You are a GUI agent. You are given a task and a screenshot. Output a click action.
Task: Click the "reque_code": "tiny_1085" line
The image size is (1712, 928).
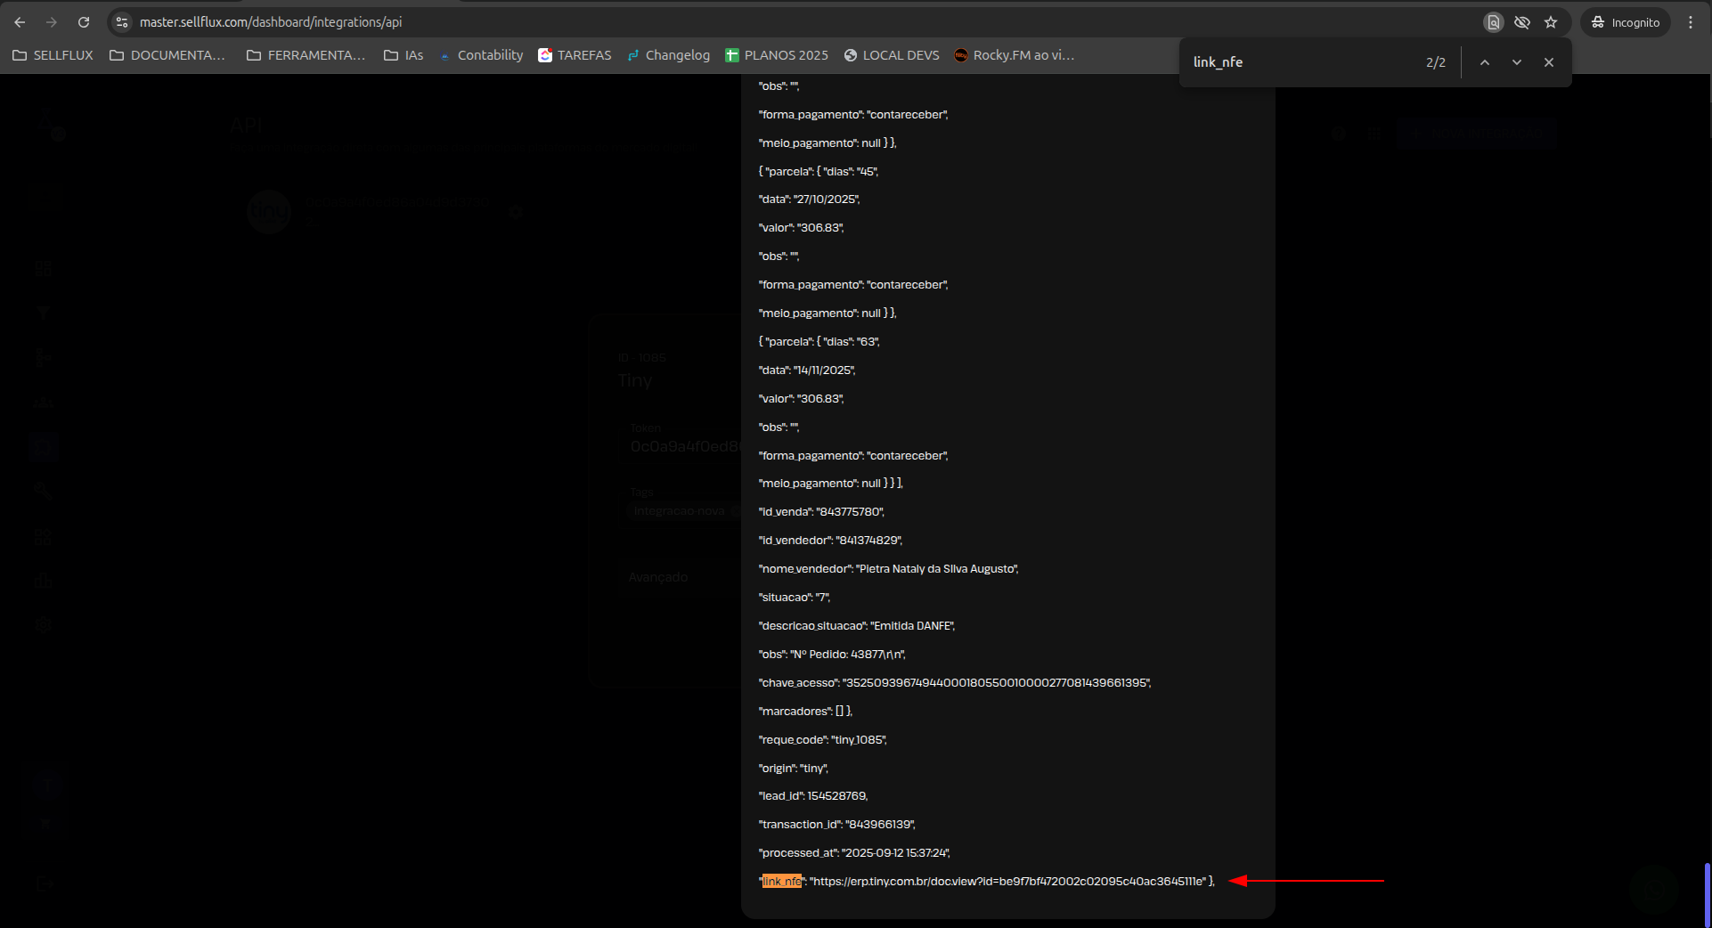(822, 740)
